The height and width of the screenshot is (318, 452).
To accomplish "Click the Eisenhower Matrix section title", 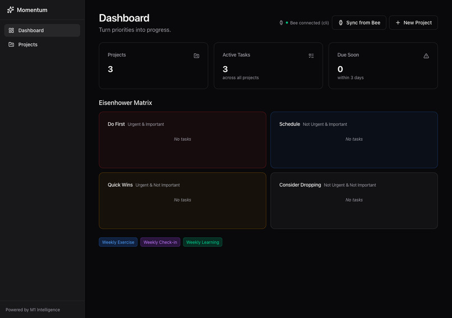I will tap(126, 103).
